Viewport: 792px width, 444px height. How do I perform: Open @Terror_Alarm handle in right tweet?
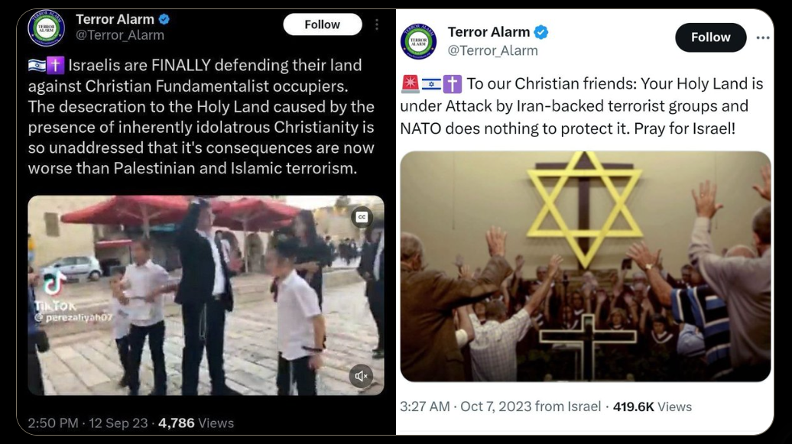(492, 50)
